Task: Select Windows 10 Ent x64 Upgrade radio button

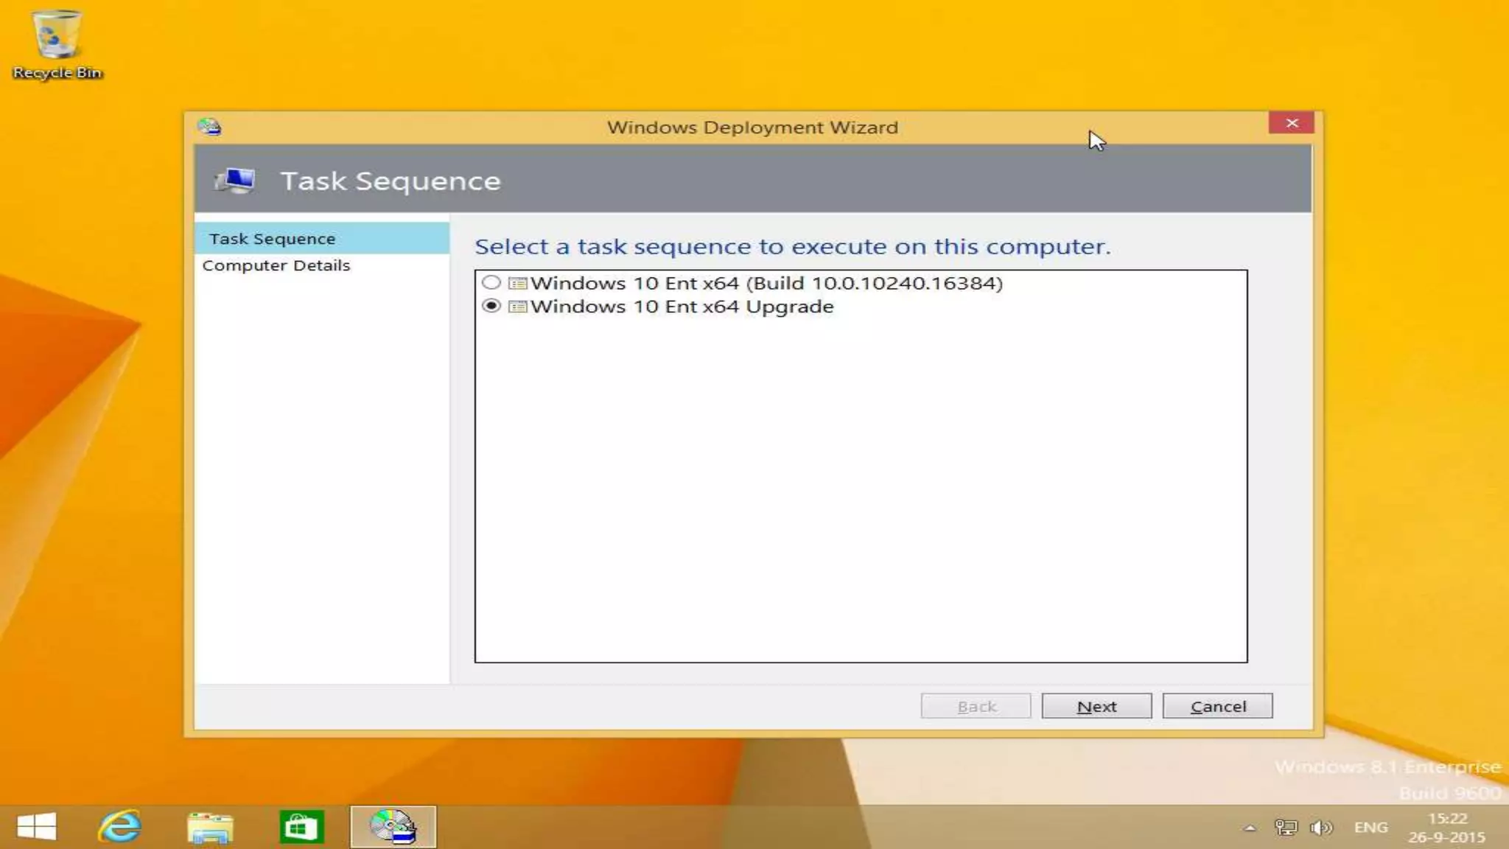Action: coord(491,307)
